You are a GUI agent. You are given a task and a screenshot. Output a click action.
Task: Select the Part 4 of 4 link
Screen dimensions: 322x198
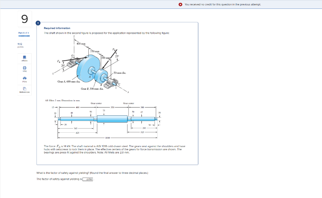point(24,33)
